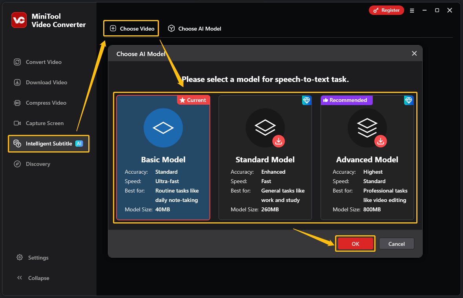The height and width of the screenshot is (298, 463).
Task: Open the Capture Screen tool
Action: pos(44,123)
